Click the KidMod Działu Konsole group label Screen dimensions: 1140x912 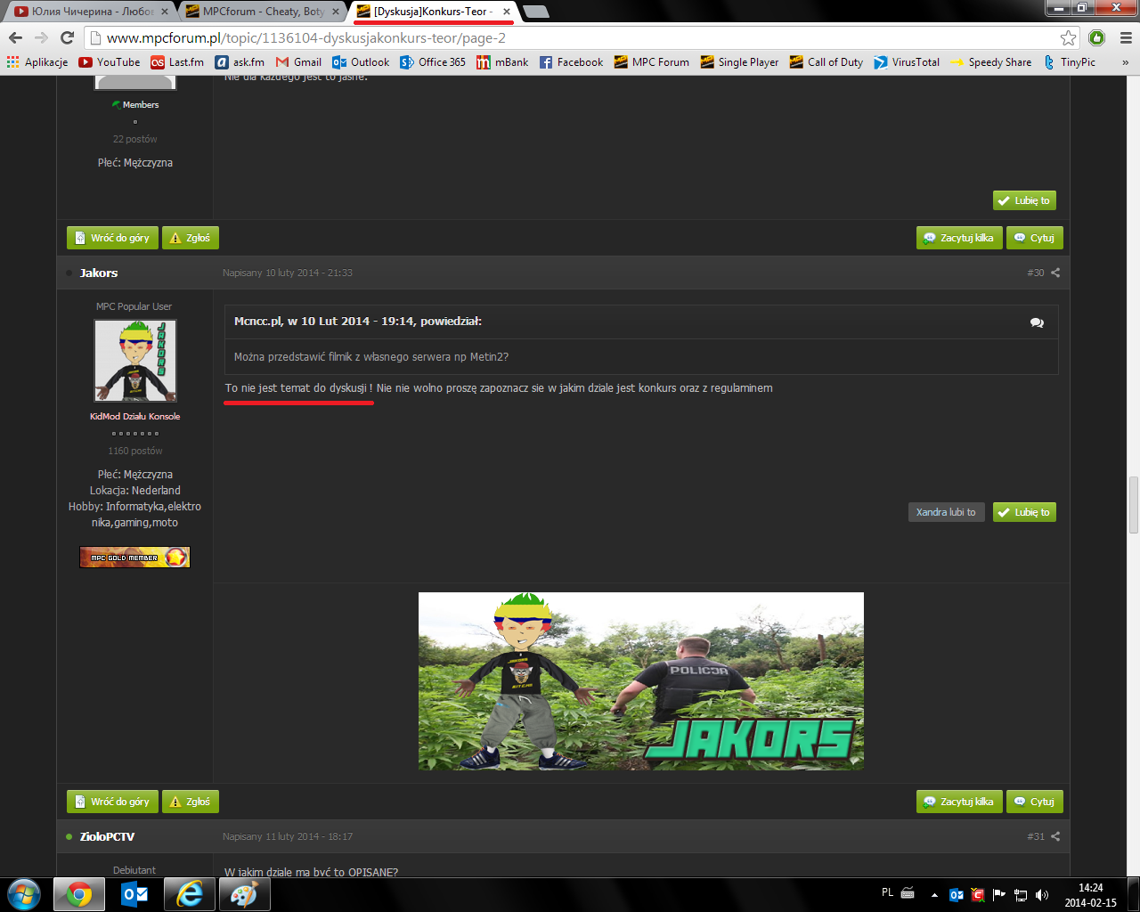tap(134, 416)
